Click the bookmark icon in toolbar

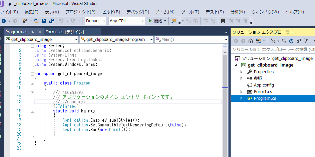(x=223, y=21)
